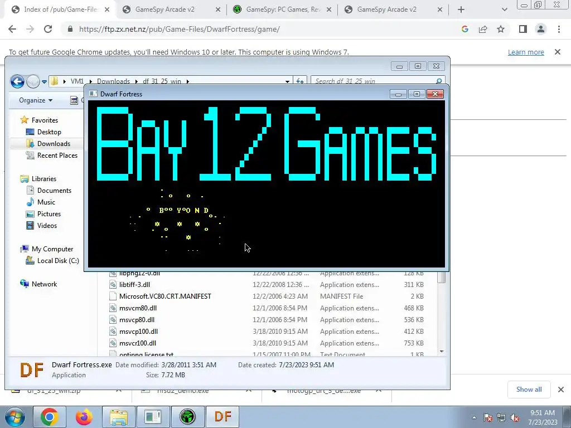Open Windows Explorer taskbar icon
This screenshot has height=428, width=571.
(x=119, y=417)
